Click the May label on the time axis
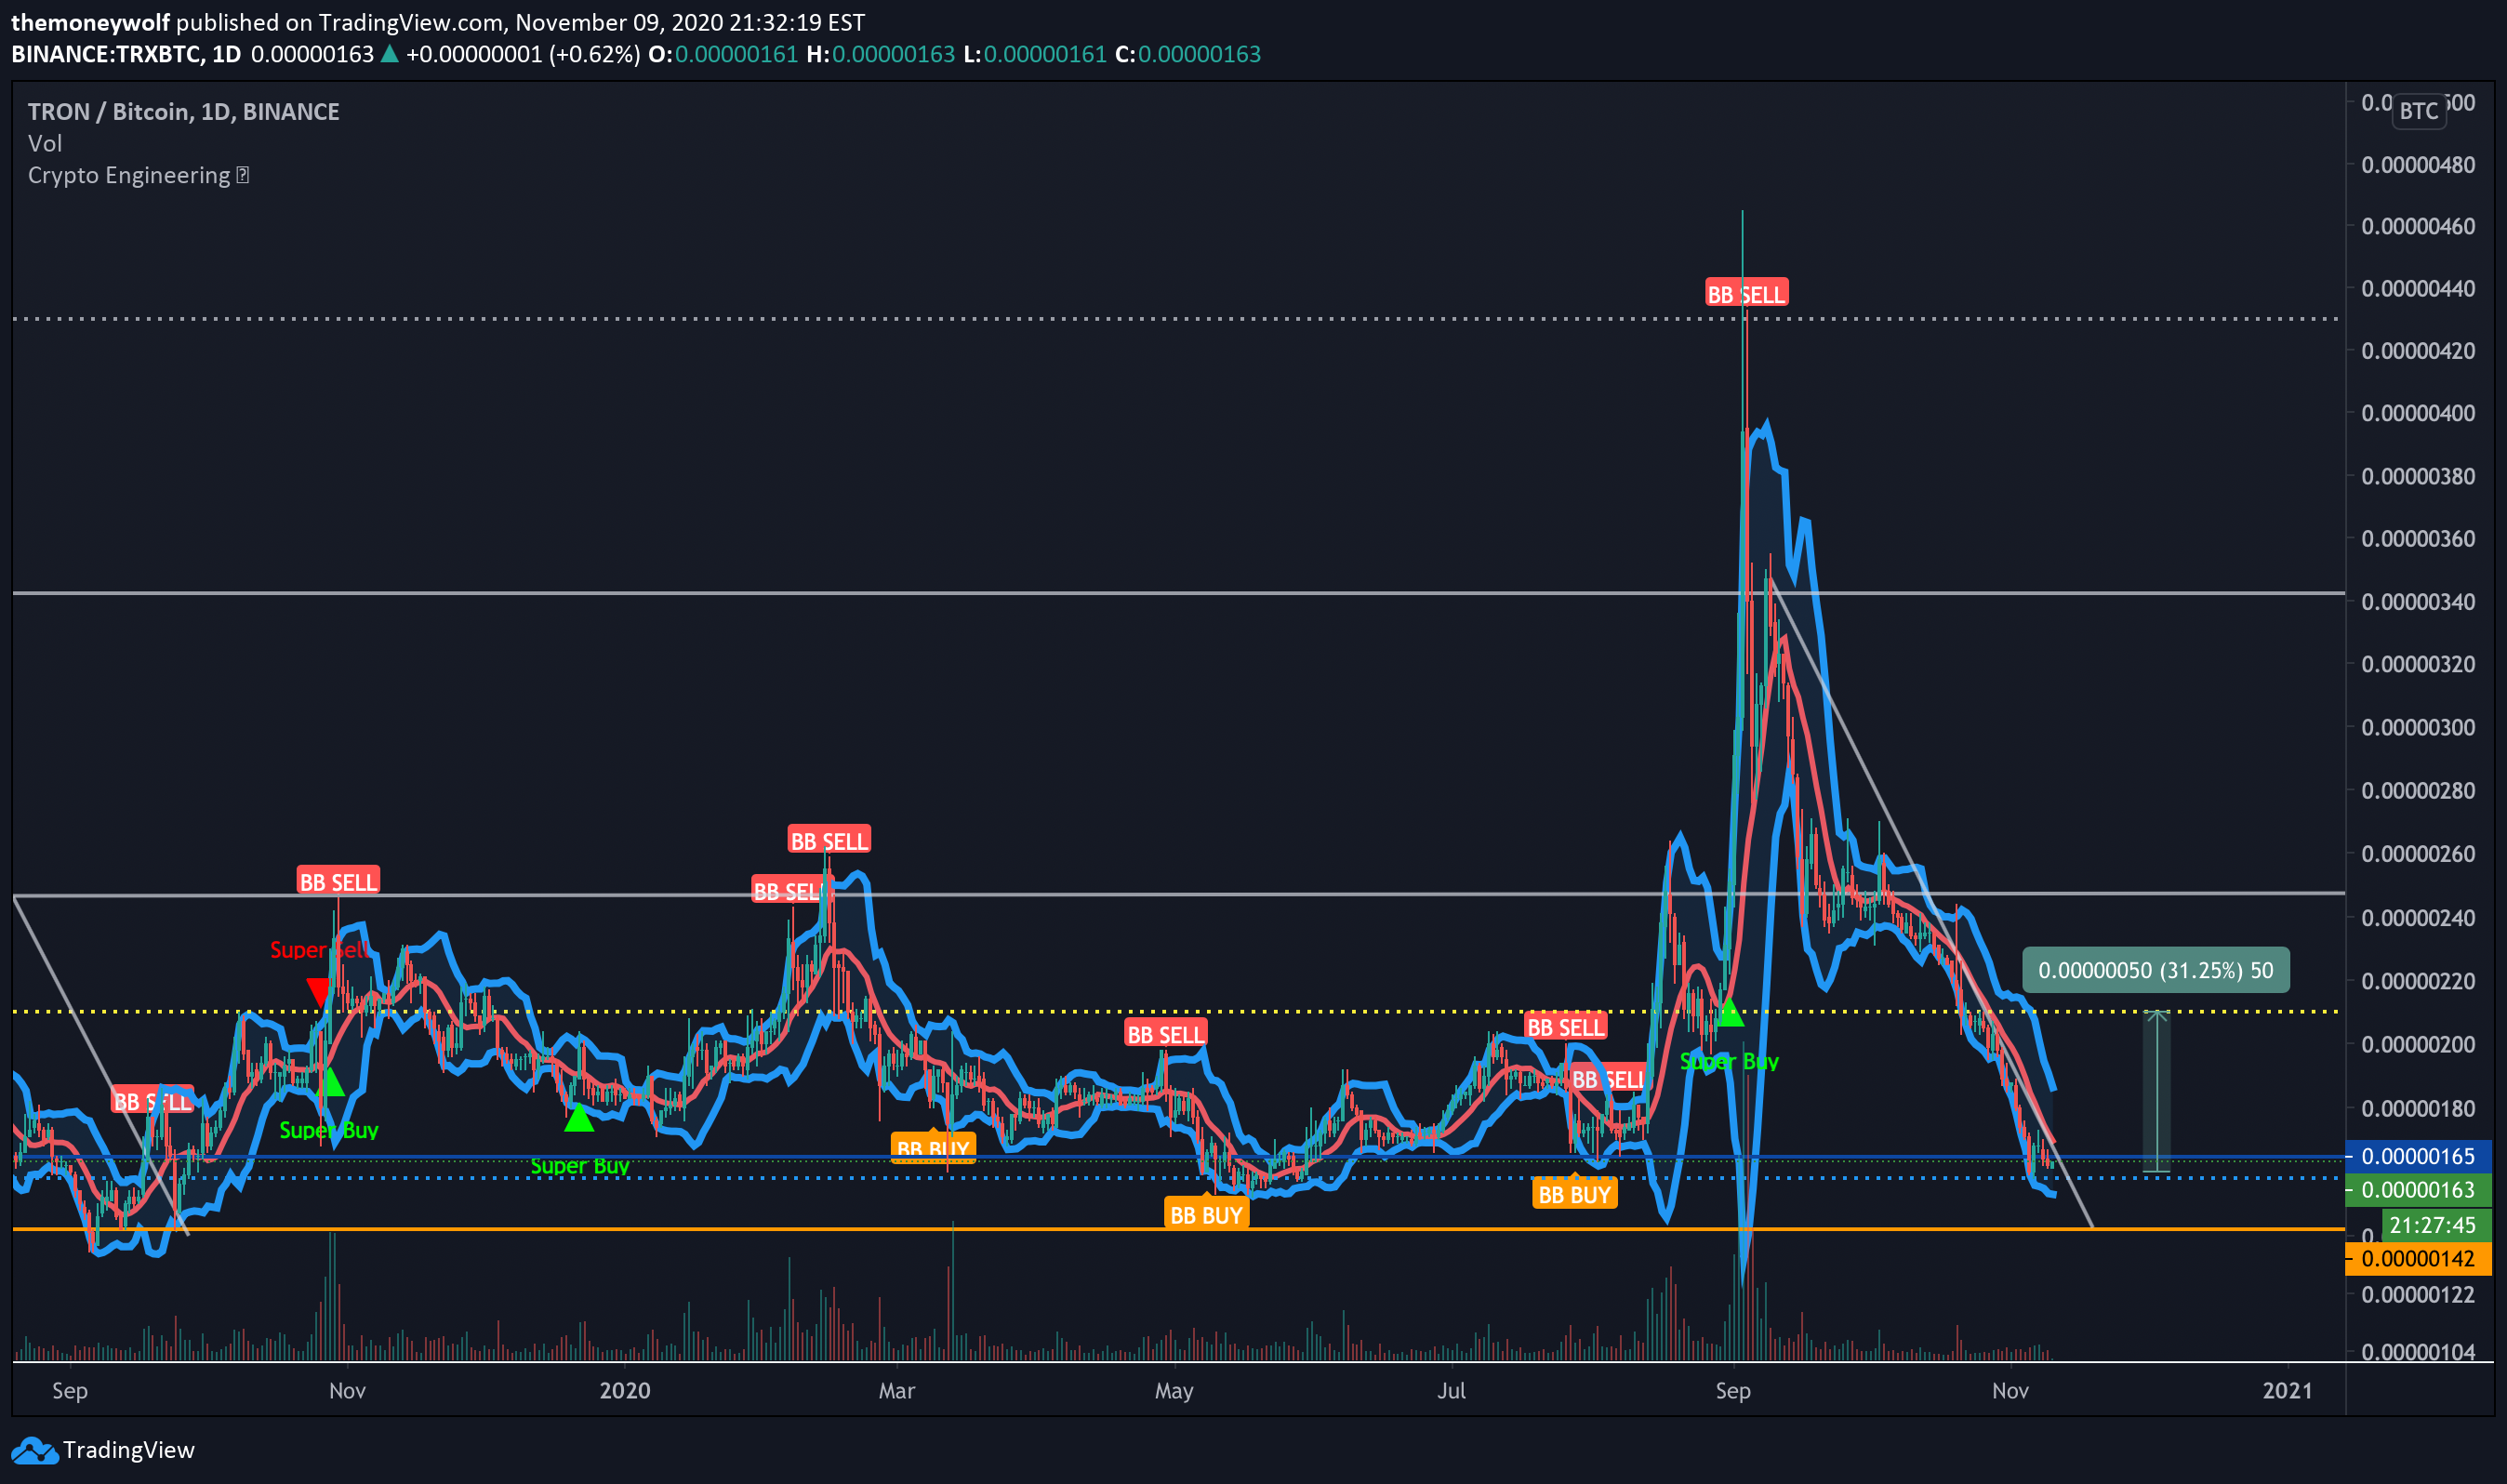 click(x=1174, y=1390)
